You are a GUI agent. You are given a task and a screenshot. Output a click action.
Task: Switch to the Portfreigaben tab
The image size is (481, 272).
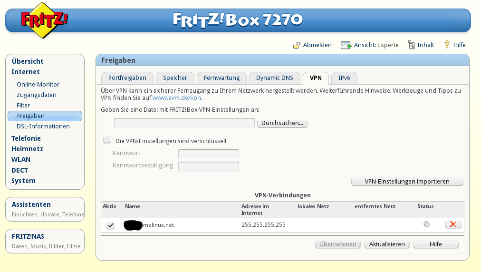[127, 78]
